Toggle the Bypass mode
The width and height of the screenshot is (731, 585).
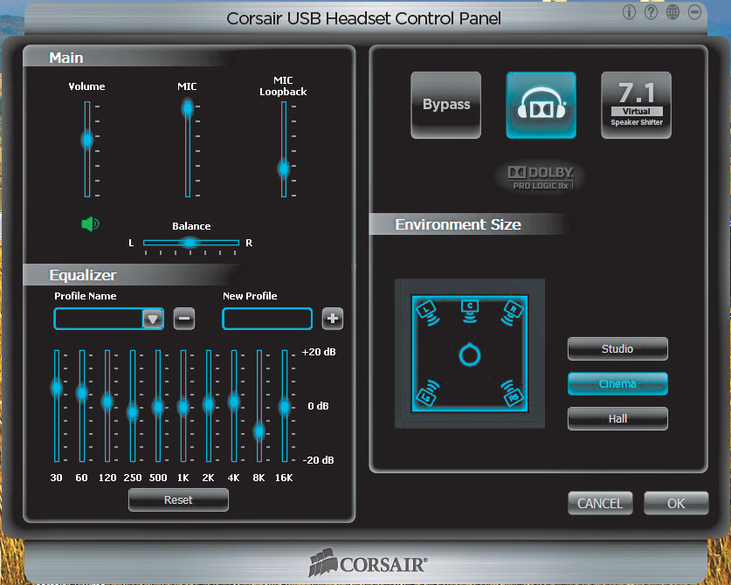click(x=446, y=105)
